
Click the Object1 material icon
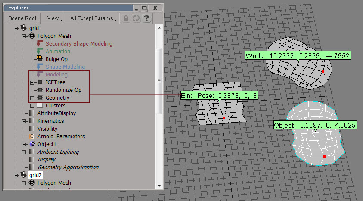pos(32,144)
